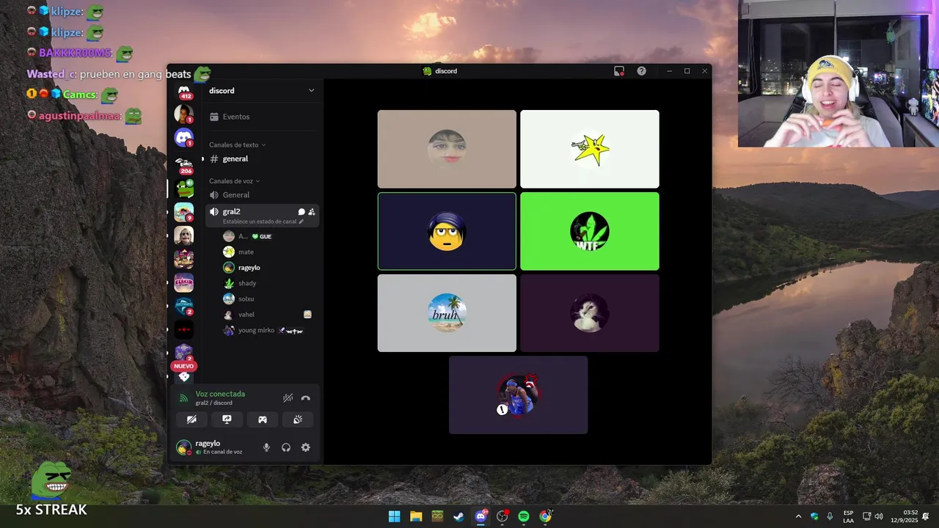
Task: Open taskbar volume control icon
Action: [879, 516]
